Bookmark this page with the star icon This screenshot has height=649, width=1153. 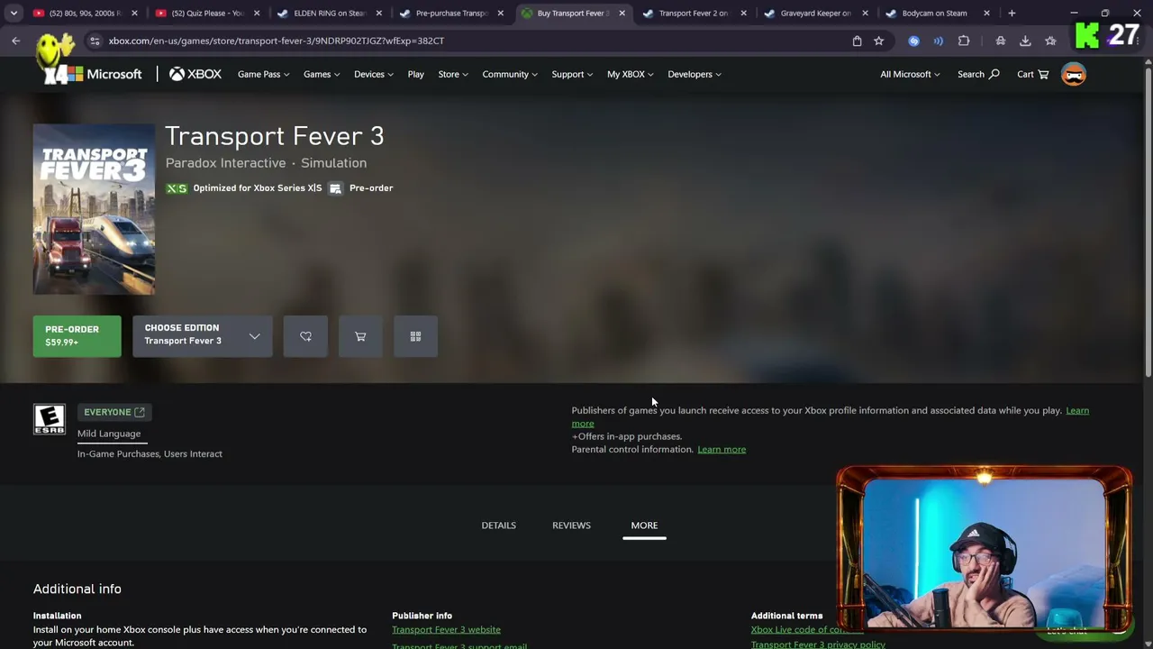879,41
